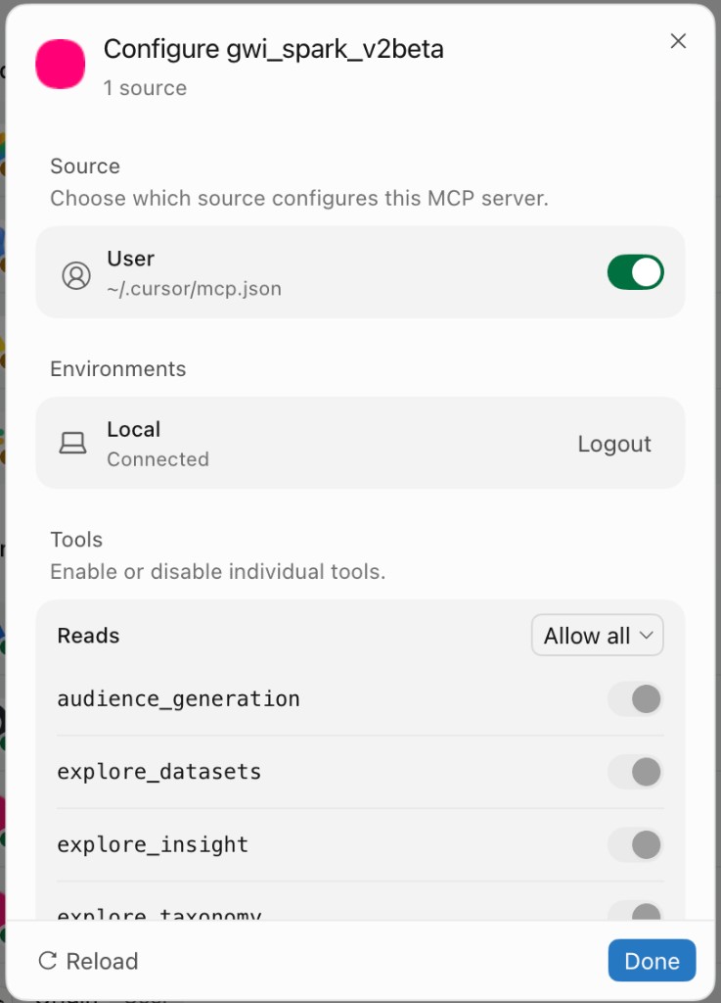The image size is (721, 1003).
Task: Enable the explore_insight tool toggle
Action: (636, 844)
